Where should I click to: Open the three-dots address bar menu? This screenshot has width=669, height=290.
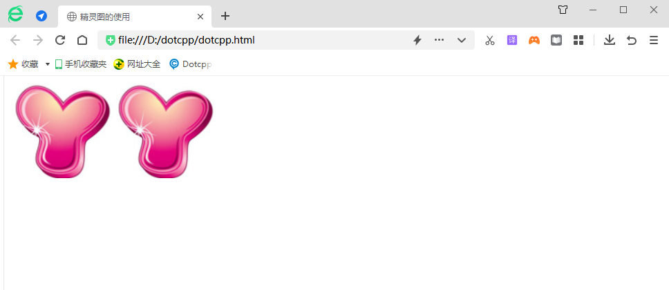click(439, 40)
